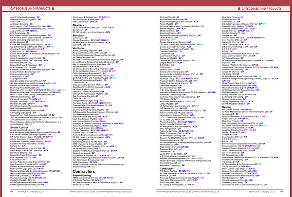This screenshot has width=292, height=197.
Task: Click the 'Structural' section heading
Action: click(78, 36)
